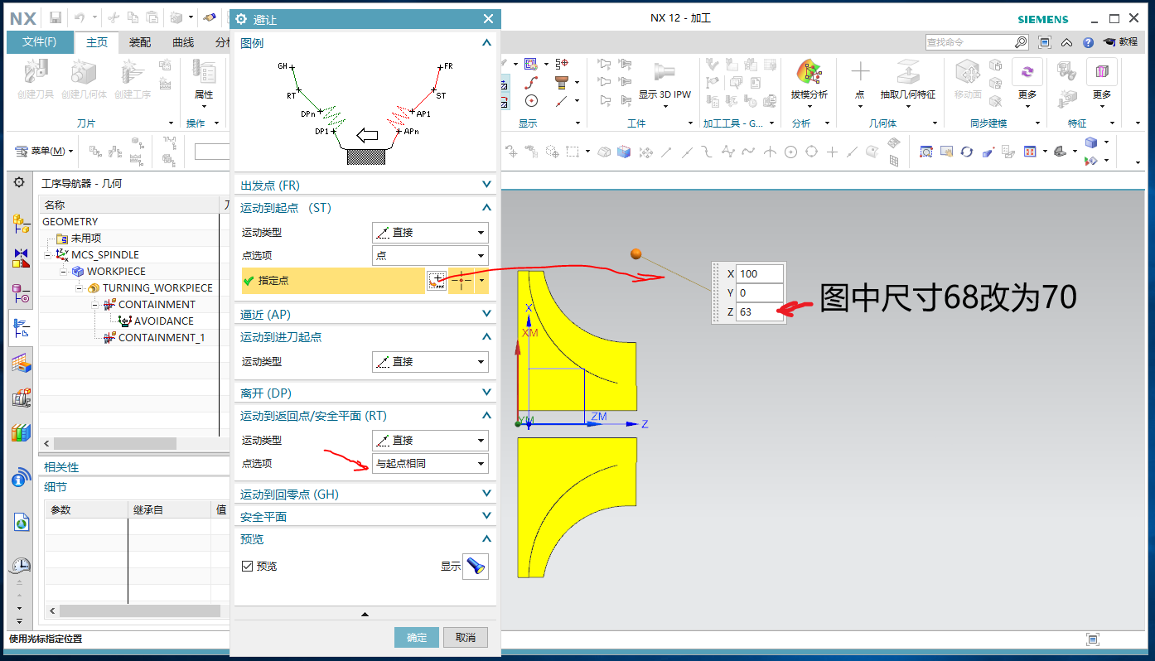Click the help question mark icon
Viewport: 1155px width, 661px height.
point(1088,42)
